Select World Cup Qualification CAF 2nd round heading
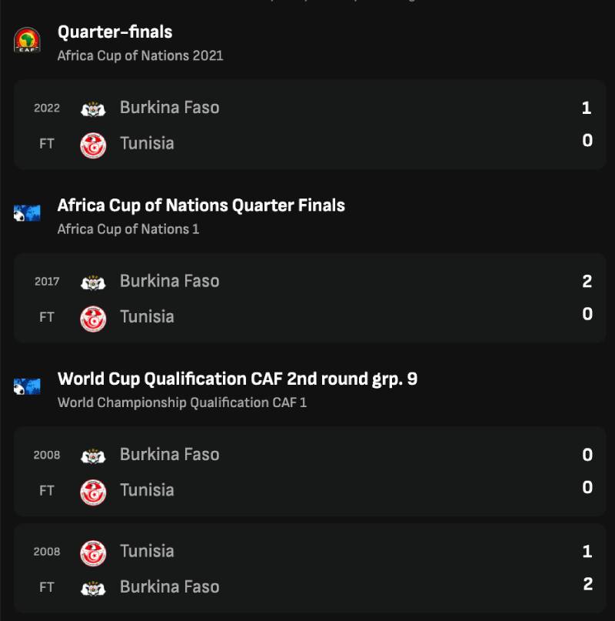 [x=237, y=379]
